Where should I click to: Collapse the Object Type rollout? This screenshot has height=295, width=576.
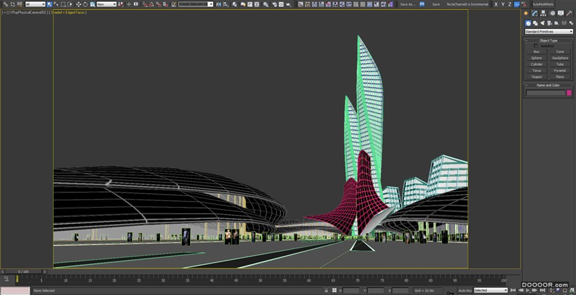[x=548, y=41]
